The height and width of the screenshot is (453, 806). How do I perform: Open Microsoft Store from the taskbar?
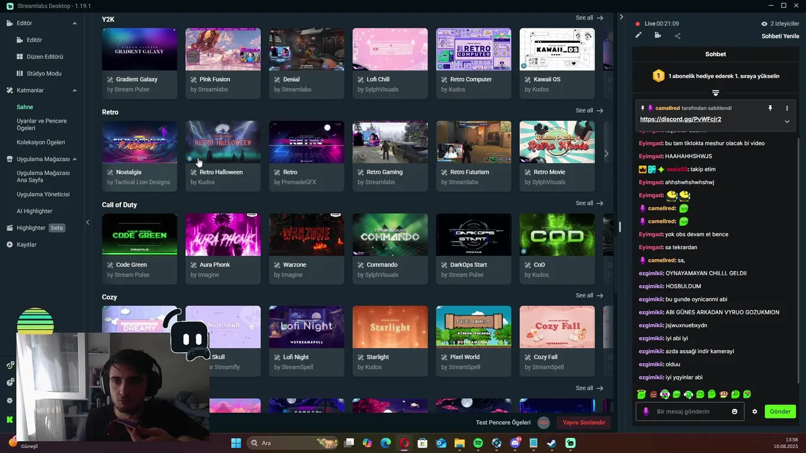(x=423, y=443)
